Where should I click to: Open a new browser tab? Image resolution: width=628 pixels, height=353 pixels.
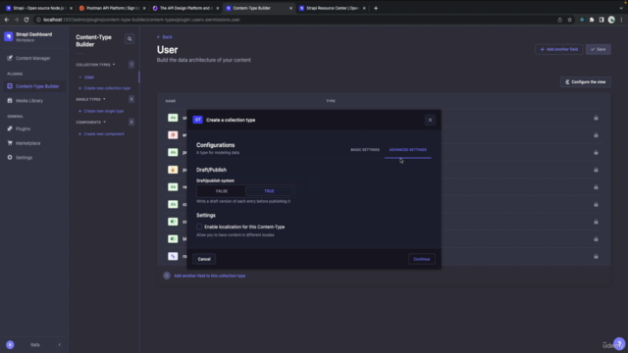pyautogui.click(x=376, y=8)
